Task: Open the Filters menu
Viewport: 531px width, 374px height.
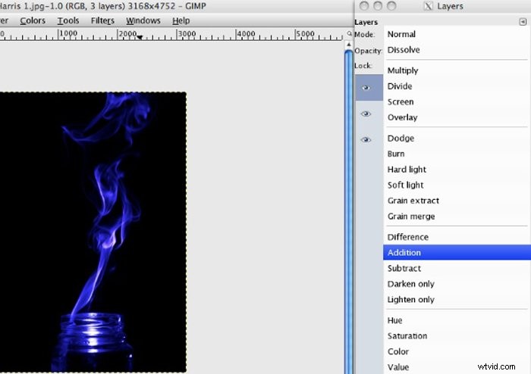Action: 102,20
